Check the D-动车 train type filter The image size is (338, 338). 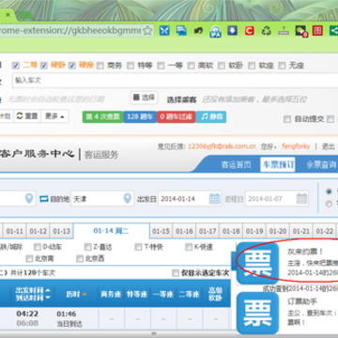(38, 247)
